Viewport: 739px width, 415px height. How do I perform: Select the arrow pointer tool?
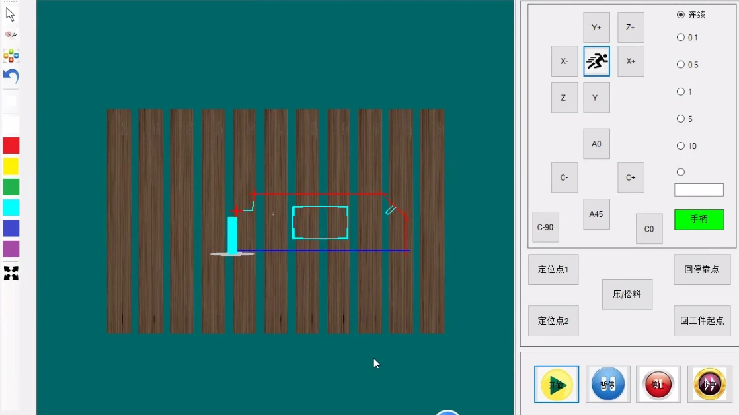click(11, 14)
